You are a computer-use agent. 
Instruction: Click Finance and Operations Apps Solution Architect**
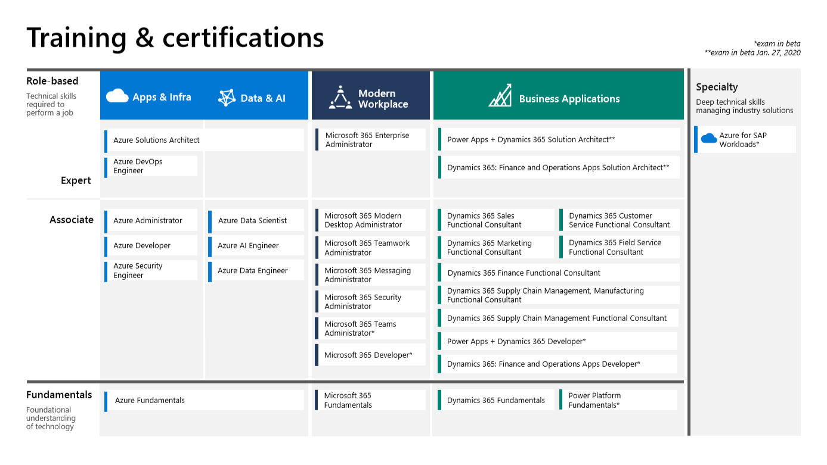(559, 167)
